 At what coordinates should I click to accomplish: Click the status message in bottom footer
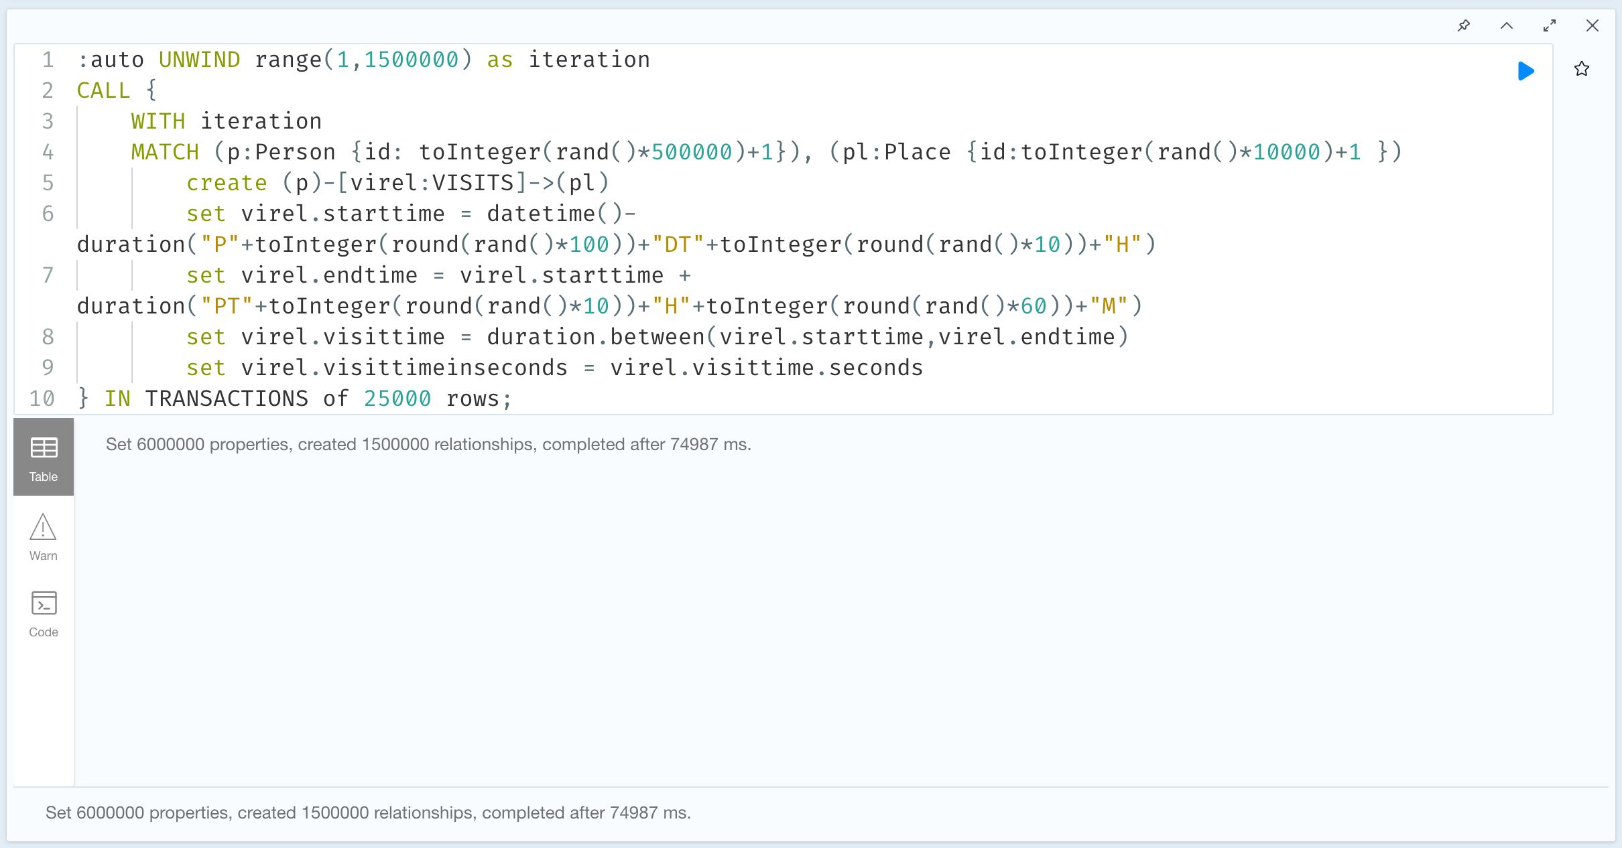click(x=368, y=812)
